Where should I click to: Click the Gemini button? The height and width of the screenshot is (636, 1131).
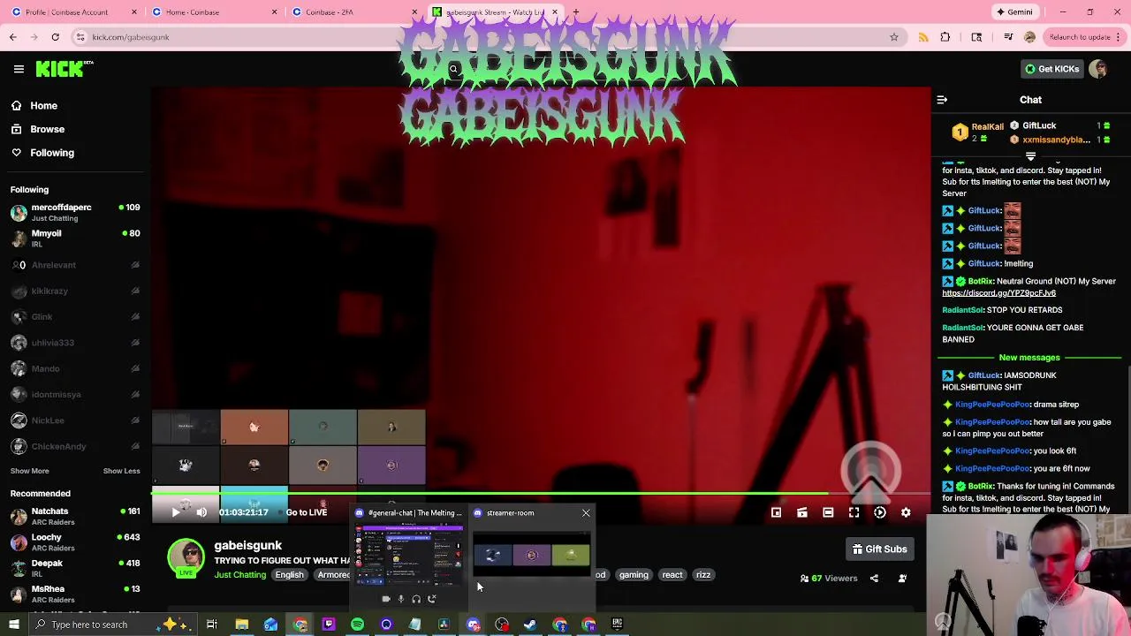1014,12
